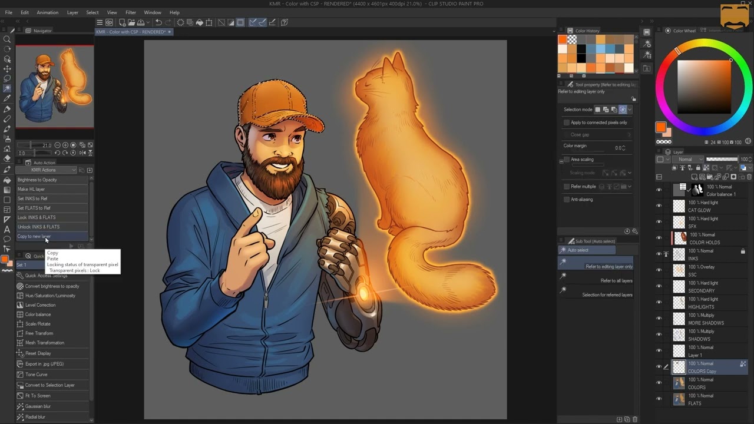Viewport: 754px width, 424px height.
Task: Click the Help assist icon
Action: [285, 22]
